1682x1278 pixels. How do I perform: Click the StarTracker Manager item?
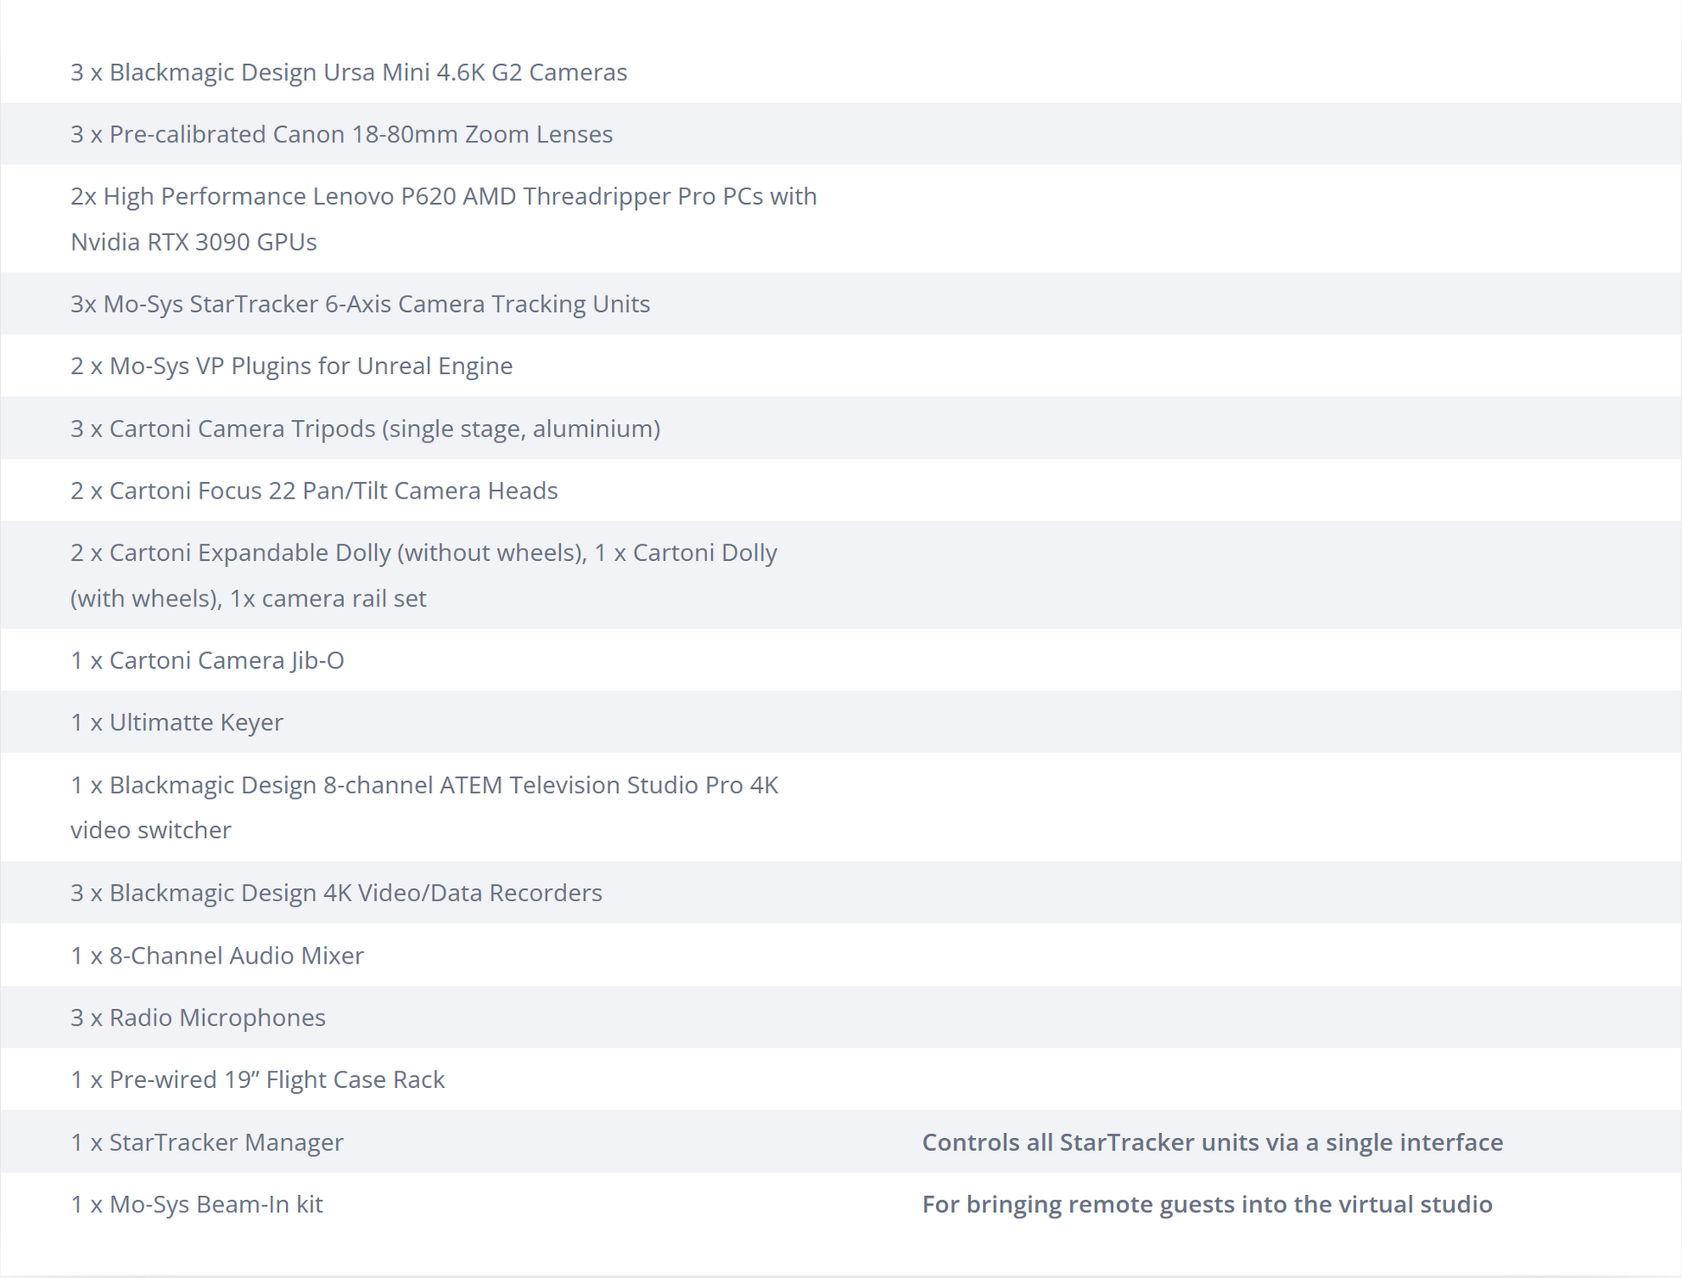tap(207, 1142)
